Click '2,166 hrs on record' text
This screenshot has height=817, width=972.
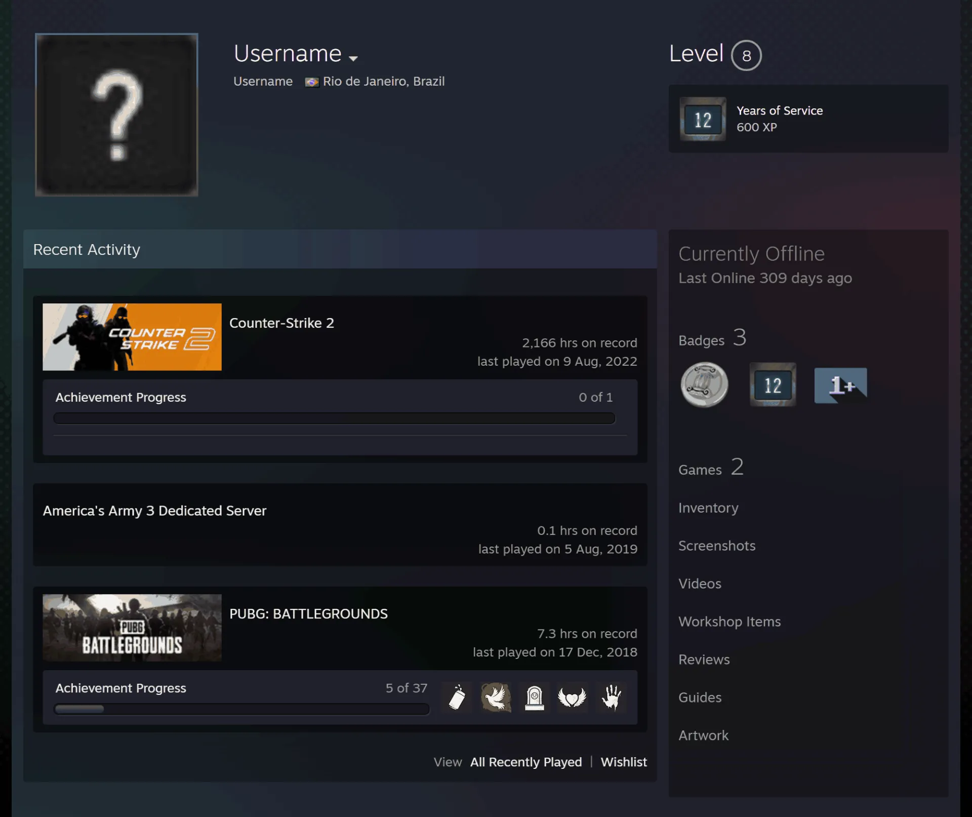point(580,343)
